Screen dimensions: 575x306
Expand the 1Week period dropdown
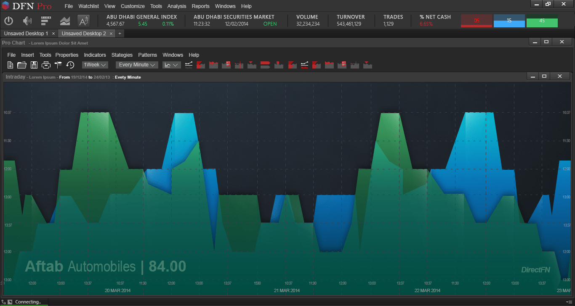click(x=95, y=65)
